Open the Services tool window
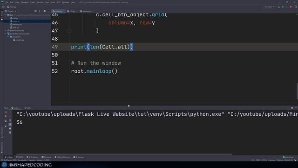The image size is (298, 168). 79,157
